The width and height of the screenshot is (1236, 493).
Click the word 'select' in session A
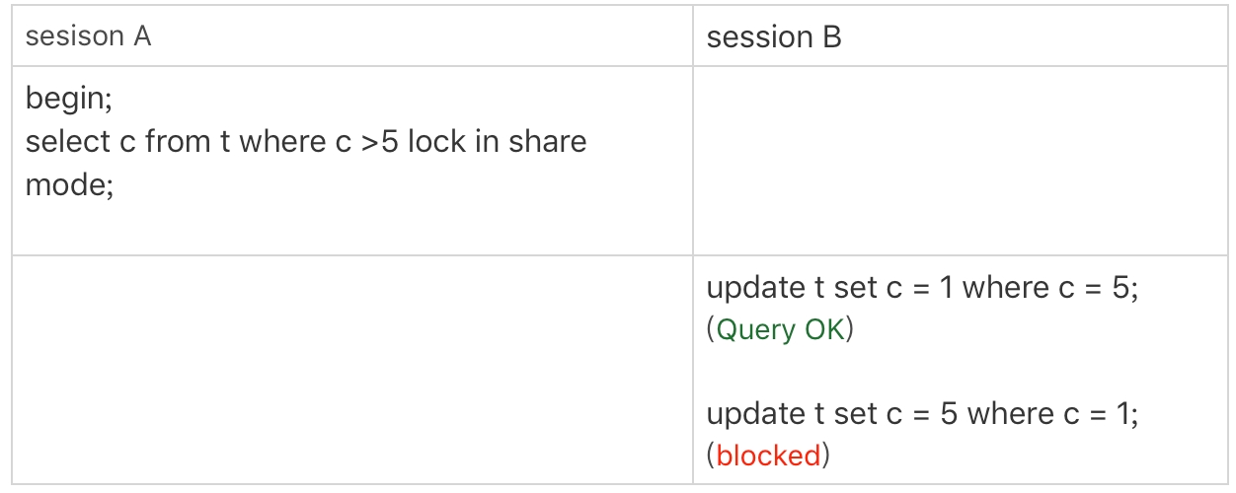[67, 141]
